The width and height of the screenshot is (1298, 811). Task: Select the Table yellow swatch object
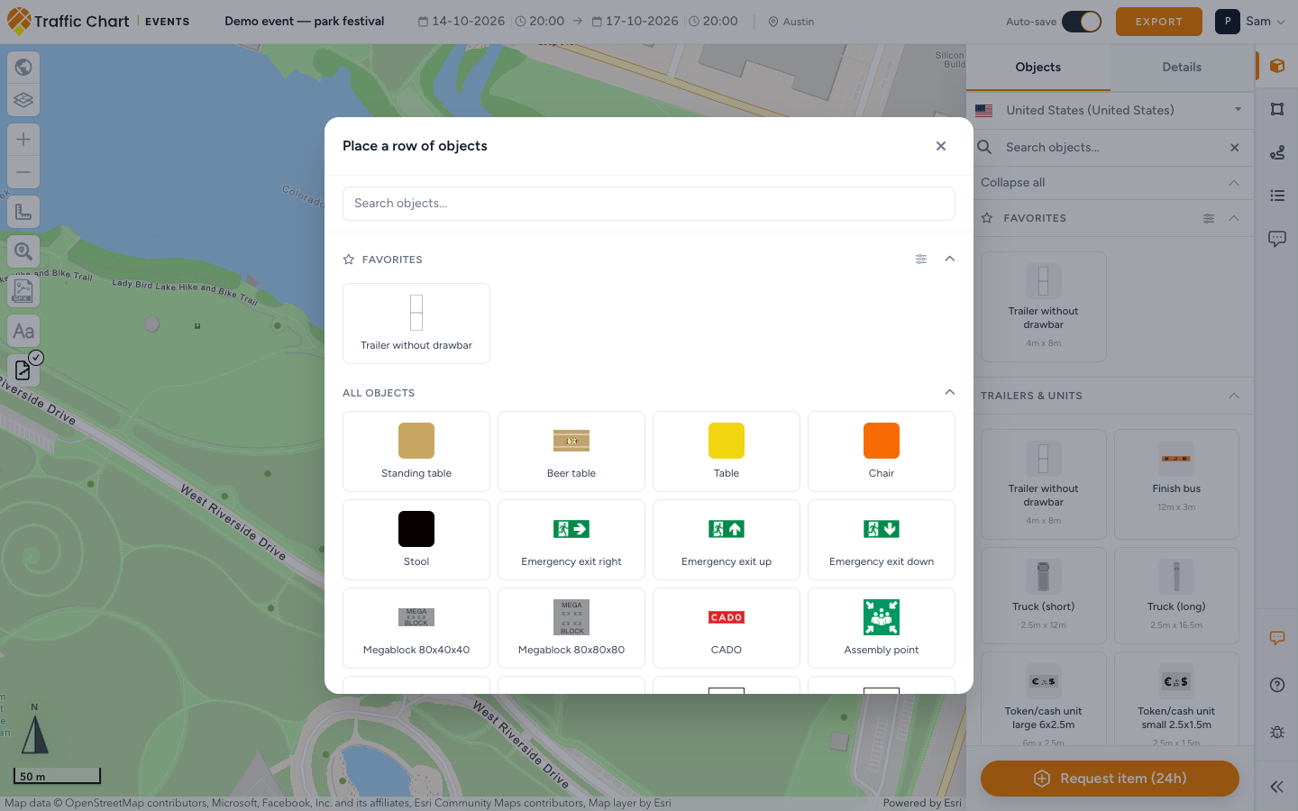click(727, 451)
